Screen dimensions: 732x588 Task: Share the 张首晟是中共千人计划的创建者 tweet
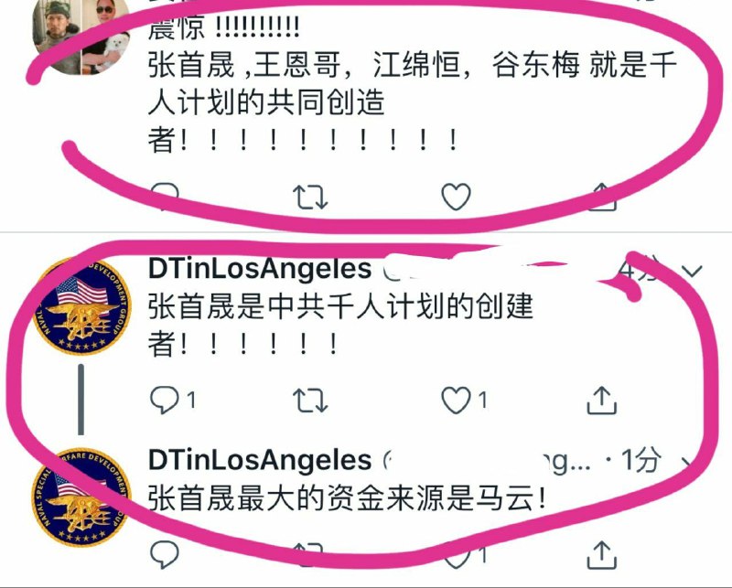pyautogui.click(x=602, y=400)
